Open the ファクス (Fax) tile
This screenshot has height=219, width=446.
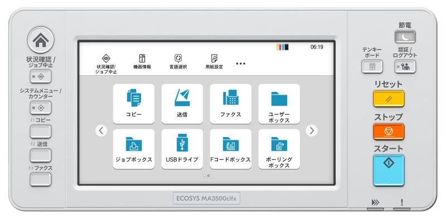click(x=231, y=104)
